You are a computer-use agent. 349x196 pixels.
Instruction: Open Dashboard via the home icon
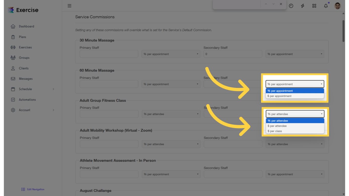(x=13, y=26)
